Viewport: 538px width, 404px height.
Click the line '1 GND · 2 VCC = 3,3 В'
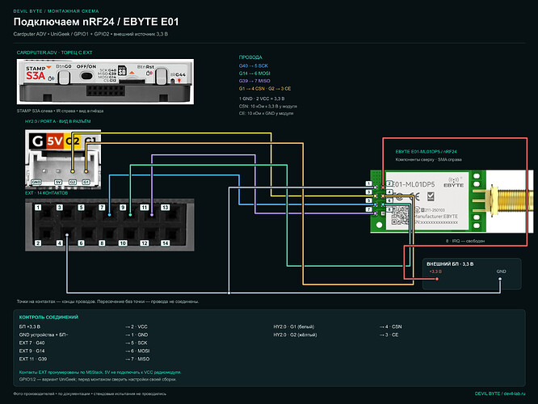coord(262,99)
